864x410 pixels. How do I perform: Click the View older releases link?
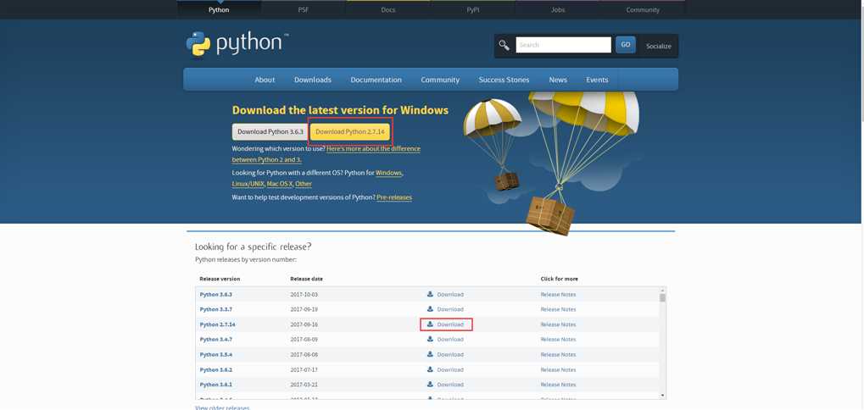click(x=222, y=407)
